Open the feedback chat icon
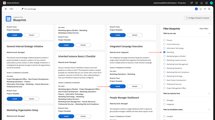Screen dimensions: 215x120 pyautogui.click(x=191, y=3)
